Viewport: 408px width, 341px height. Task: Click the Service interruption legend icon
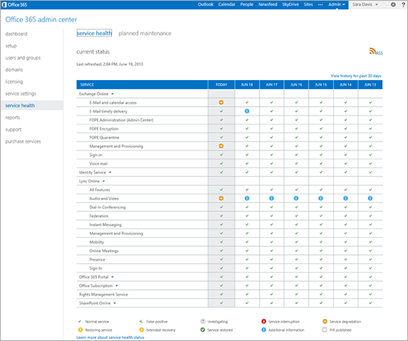tap(263, 322)
